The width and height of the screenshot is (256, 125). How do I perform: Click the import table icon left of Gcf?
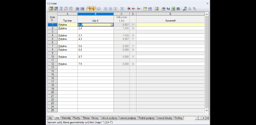[x=163, y=9]
